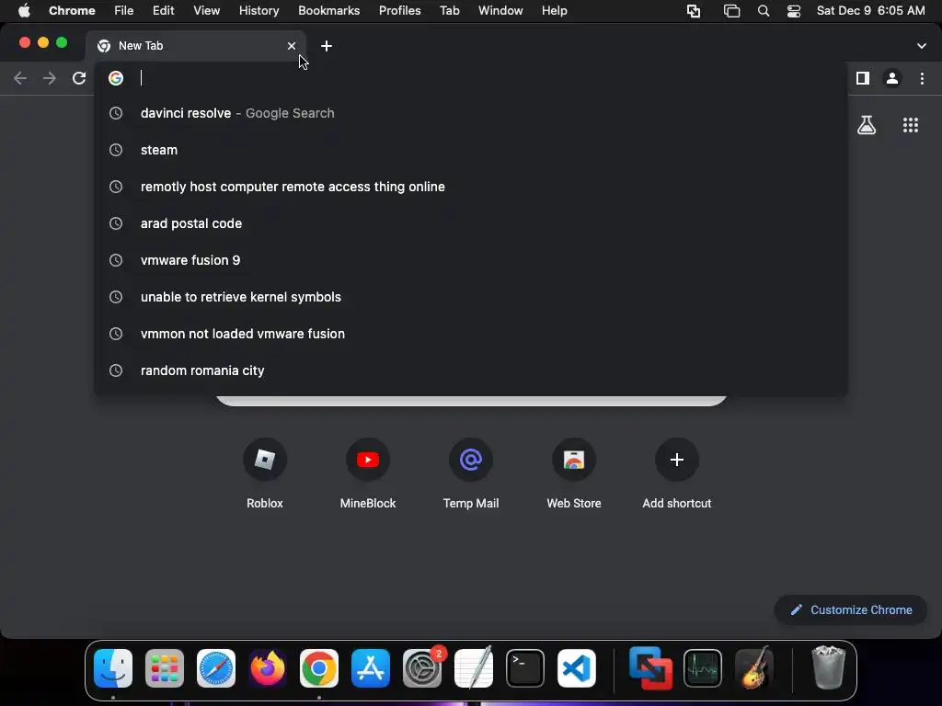Open the Trash in the Dock
The width and height of the screenshot is (942, 706).
point(829,667)
